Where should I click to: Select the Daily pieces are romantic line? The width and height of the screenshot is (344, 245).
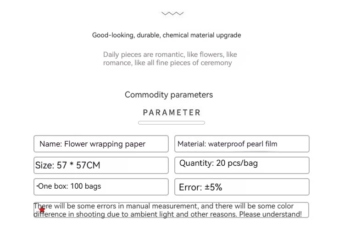coord(170,54)
